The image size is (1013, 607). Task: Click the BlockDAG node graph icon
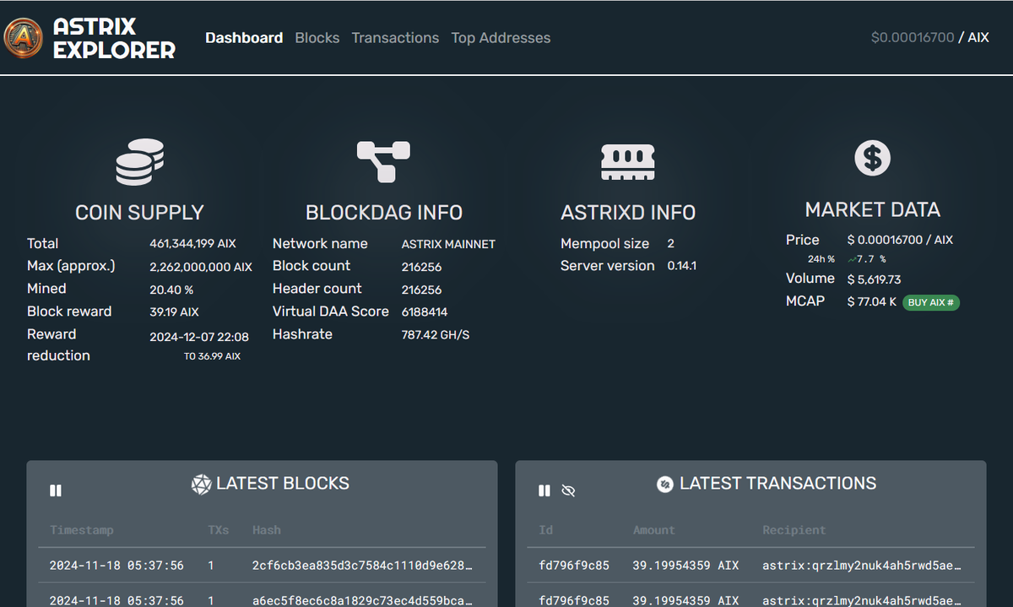coord(383,162)
